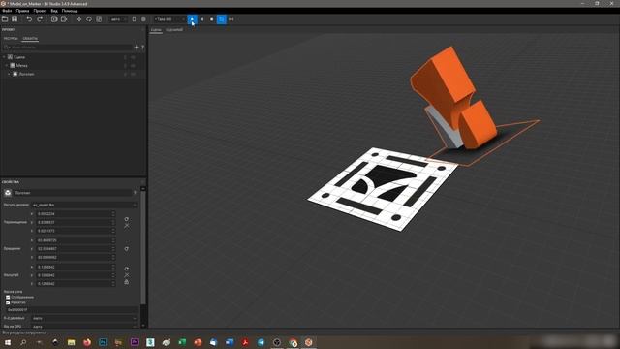The height and width of the screenshot is (349, 620).
Task: Switch to the Объекты tab
Action: tap(30, 39)
